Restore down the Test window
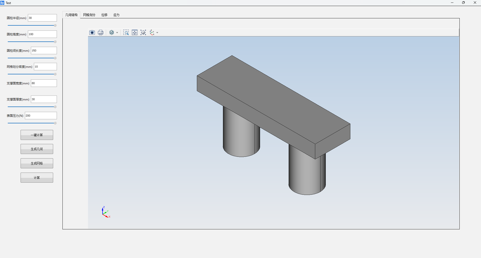The width and height of the screenshot is (481, 258). [463, 3]
